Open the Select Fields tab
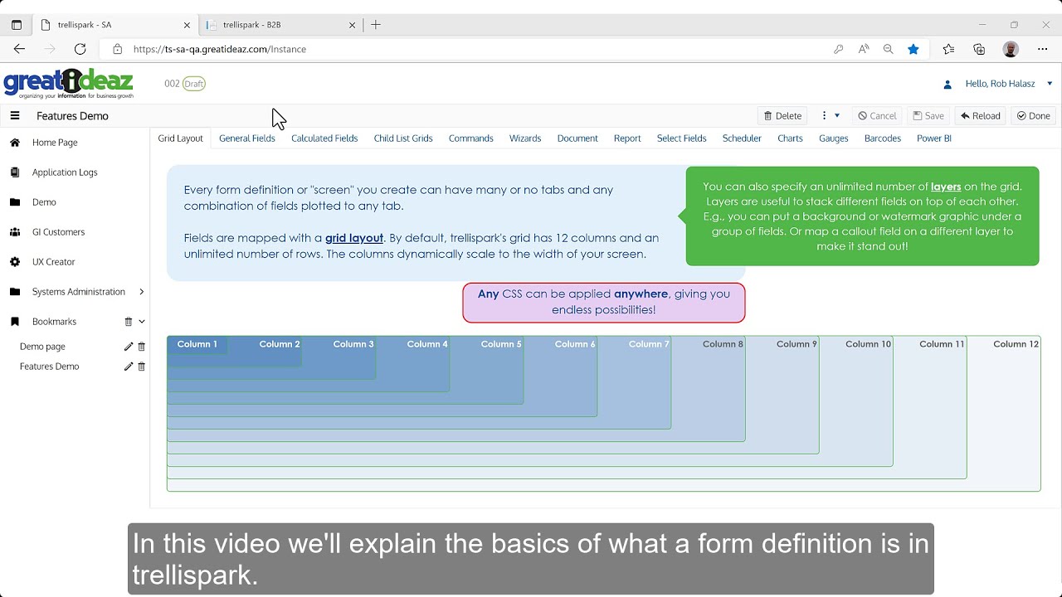The height and width of the screenshot is (597, 1062). [682, 138]
